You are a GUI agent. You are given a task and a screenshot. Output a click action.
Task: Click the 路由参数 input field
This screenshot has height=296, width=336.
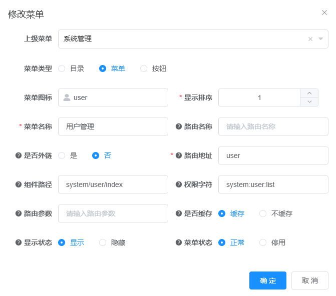(x=113, y=213)
